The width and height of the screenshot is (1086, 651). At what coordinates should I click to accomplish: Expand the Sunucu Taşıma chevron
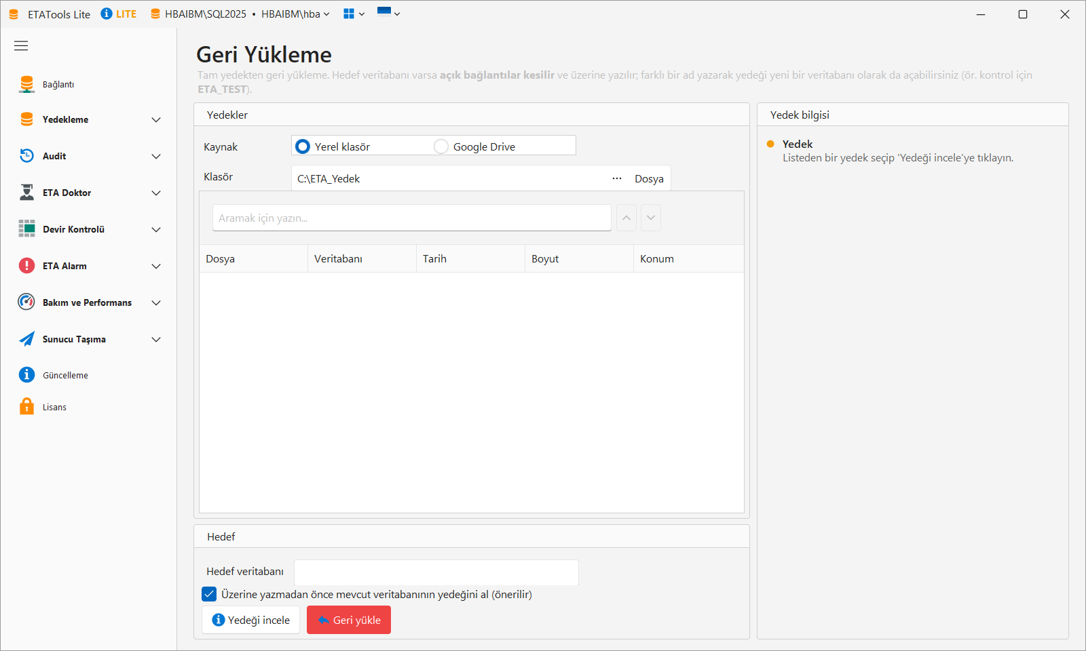[156, 340]
